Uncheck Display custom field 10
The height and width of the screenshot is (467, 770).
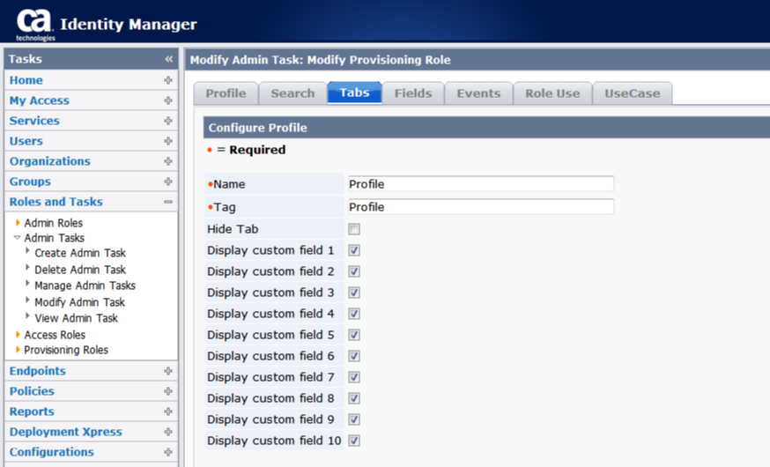coord(354,440)
